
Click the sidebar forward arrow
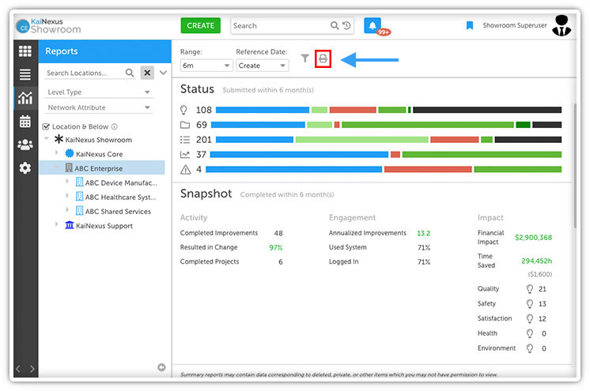(x=32, y=369)
